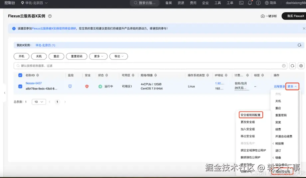
Task: Click the help icon inside search filter box
Action: point(284,66)
